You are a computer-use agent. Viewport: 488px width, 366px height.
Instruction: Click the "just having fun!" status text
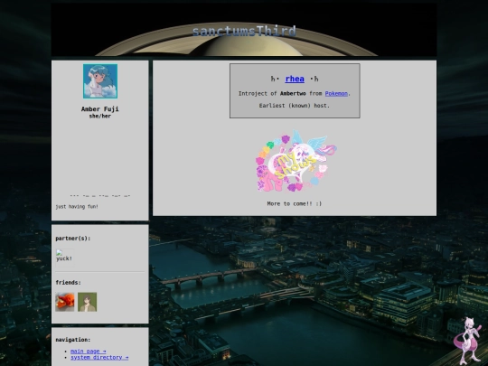(x=77, y=207)
